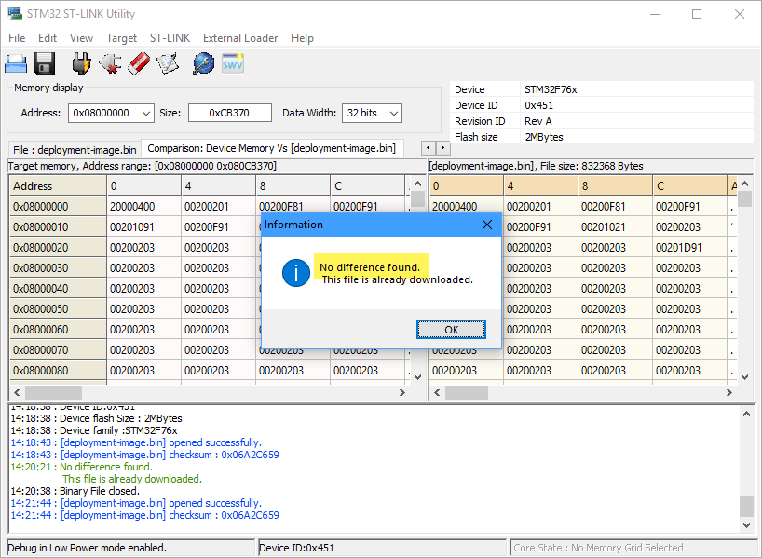Image resolution: width=762 pixels, height=558 pixels.
Task: Click target memory horizontal scrollbar right arrow
Action: click(401, 392)
